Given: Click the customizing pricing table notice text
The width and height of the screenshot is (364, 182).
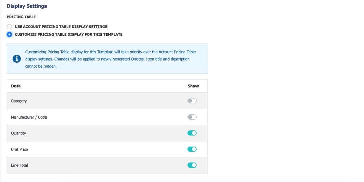Looking at the screenshot, I should click(111, 59).
